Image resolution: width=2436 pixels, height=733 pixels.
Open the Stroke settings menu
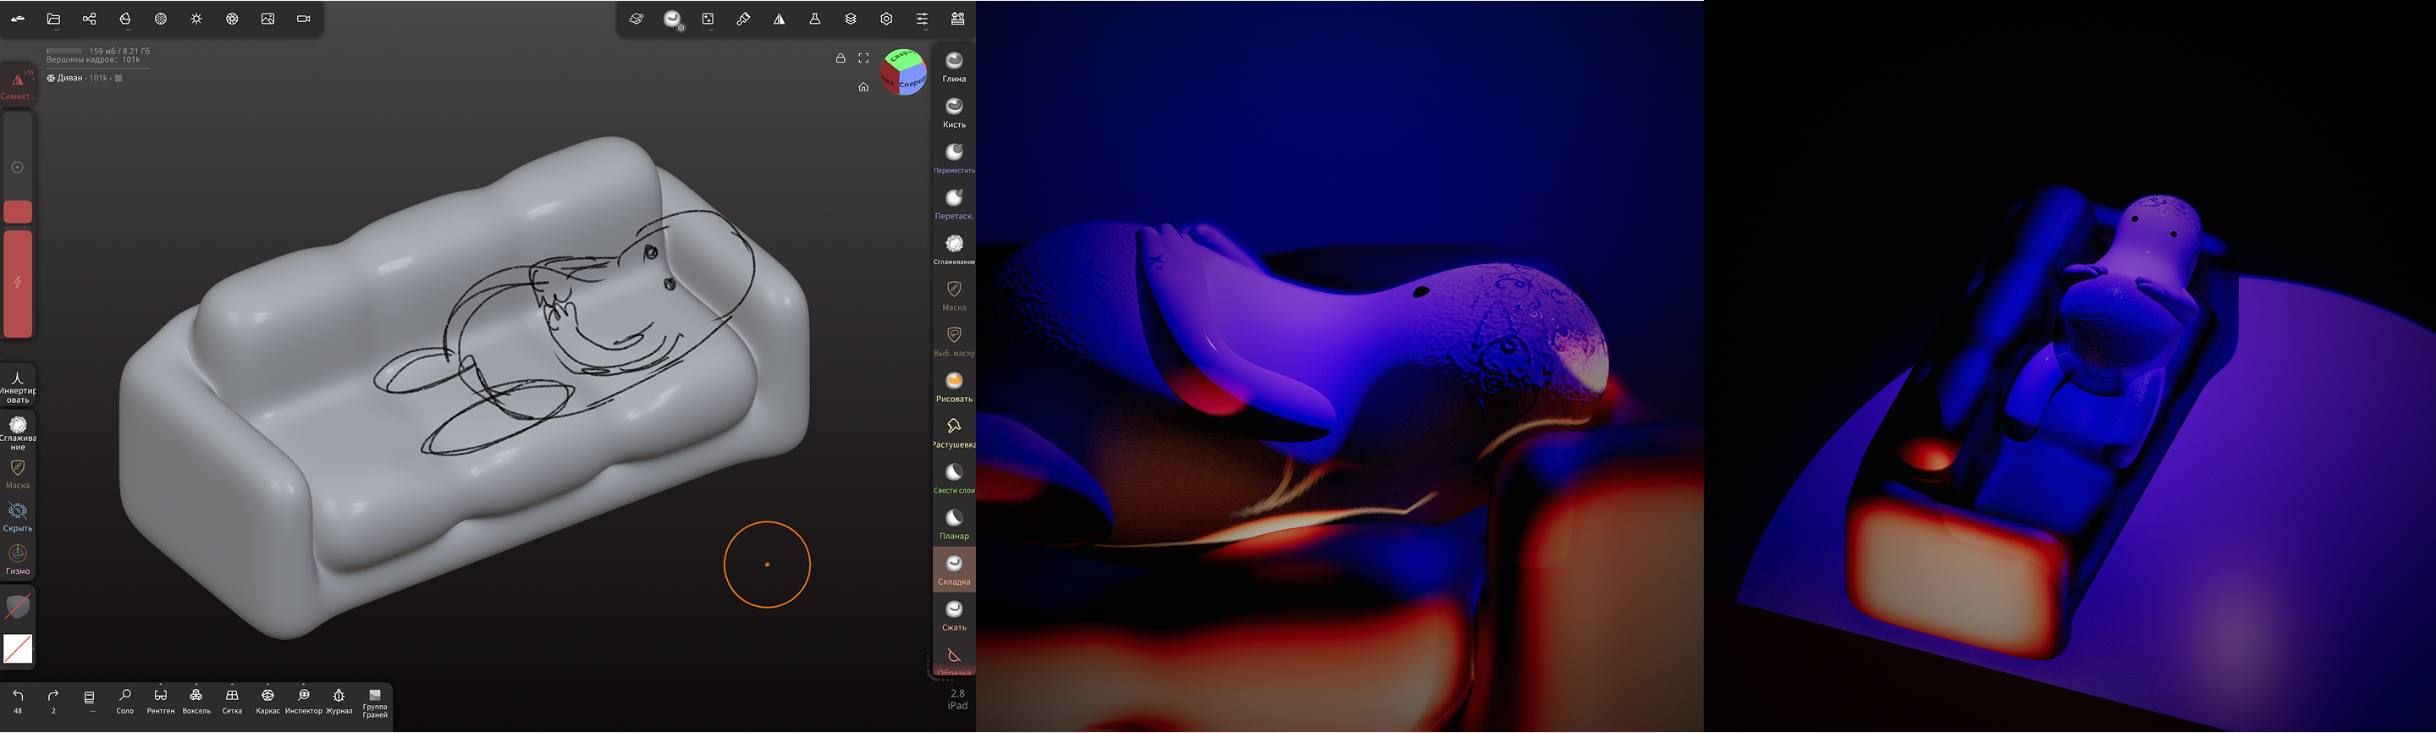(708, 19)
